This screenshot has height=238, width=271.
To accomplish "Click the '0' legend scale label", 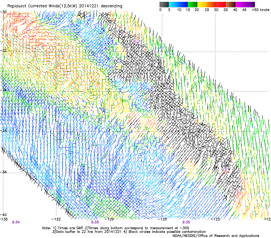I will coord(160,10).
